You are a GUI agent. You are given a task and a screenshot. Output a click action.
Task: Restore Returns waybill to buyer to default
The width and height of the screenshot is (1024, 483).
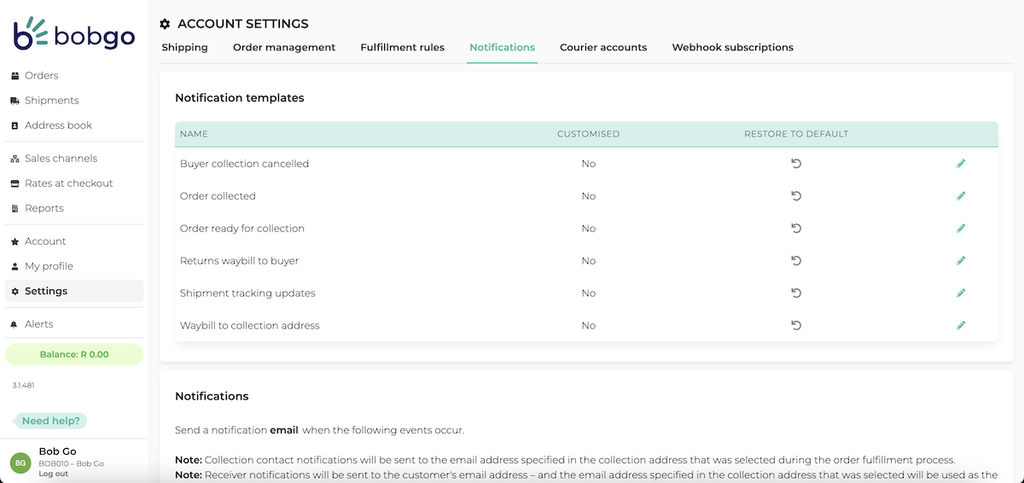[796, 260]
